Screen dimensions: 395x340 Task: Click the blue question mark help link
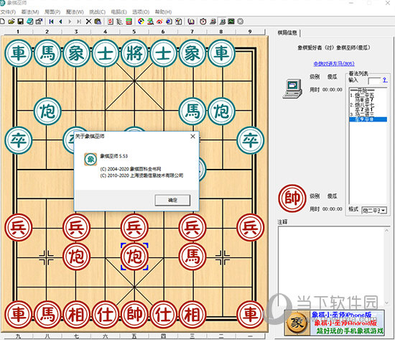click(x=385, y=80)
